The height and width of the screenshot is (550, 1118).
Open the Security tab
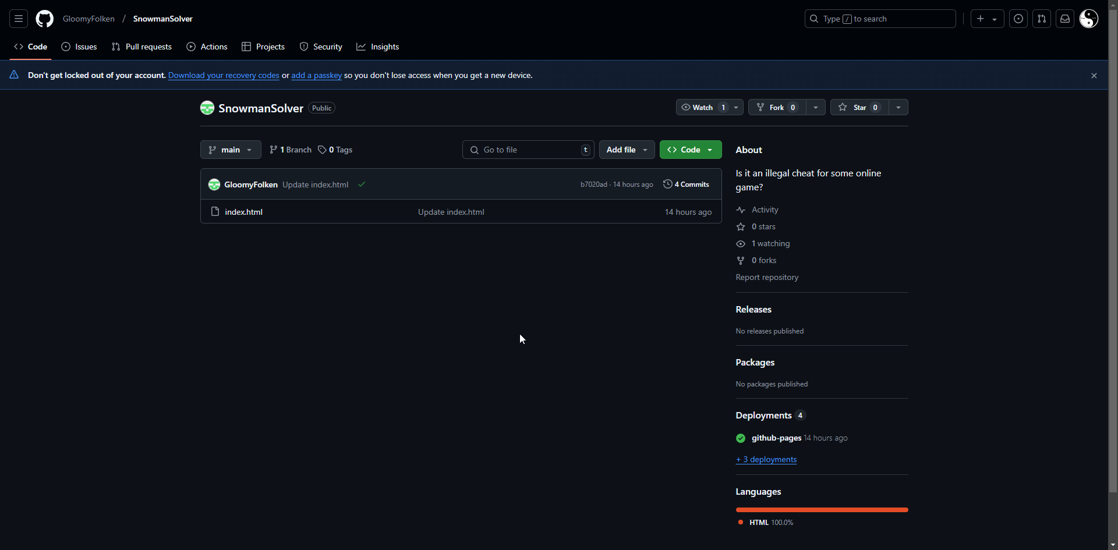pos(321,47)
